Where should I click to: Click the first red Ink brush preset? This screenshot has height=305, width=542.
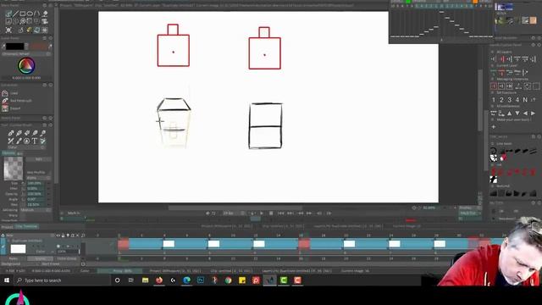coord(494,171)
